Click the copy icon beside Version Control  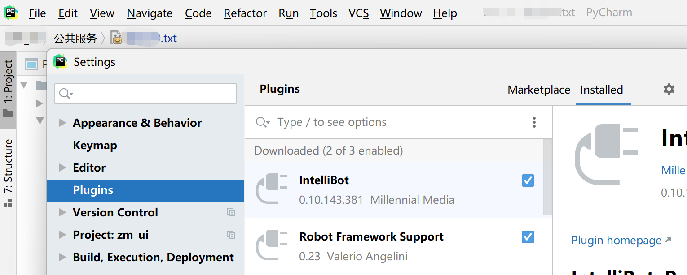231,213
